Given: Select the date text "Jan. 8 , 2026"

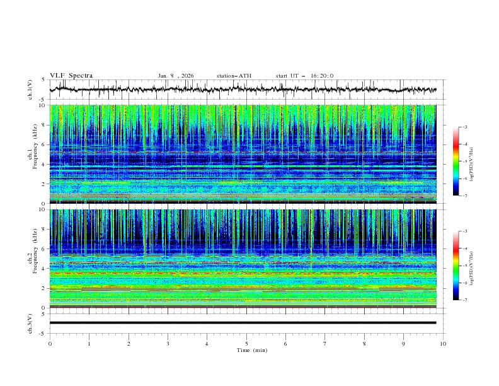Looking at the screenshot, I should 176,76.
